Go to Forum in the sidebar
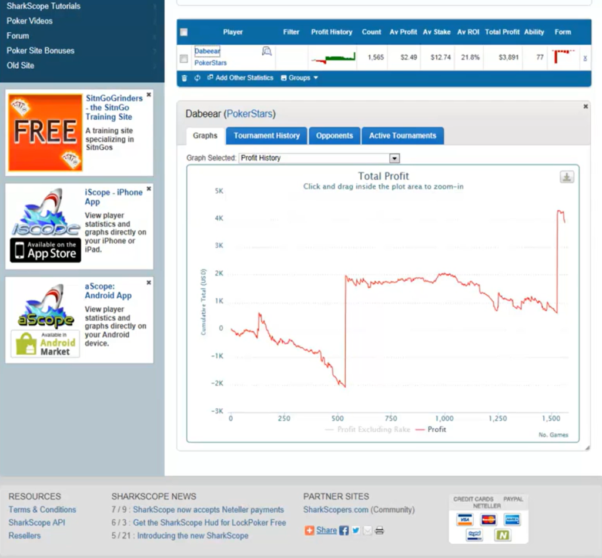602x558 pixels. click(x=18, y=36)
